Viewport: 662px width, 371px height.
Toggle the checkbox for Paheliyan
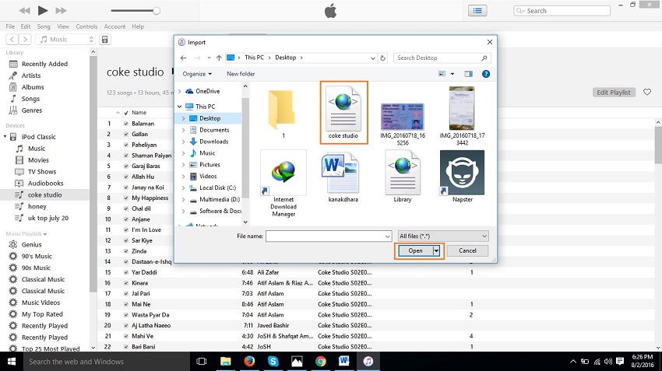click(126, 145)
